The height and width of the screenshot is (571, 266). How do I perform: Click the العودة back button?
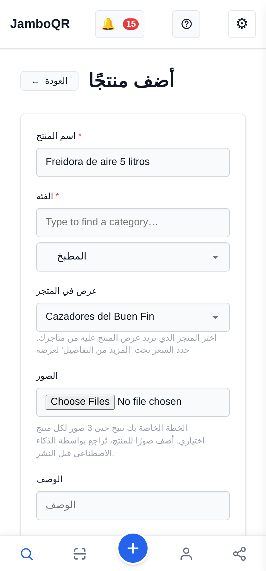click(49, 81)
